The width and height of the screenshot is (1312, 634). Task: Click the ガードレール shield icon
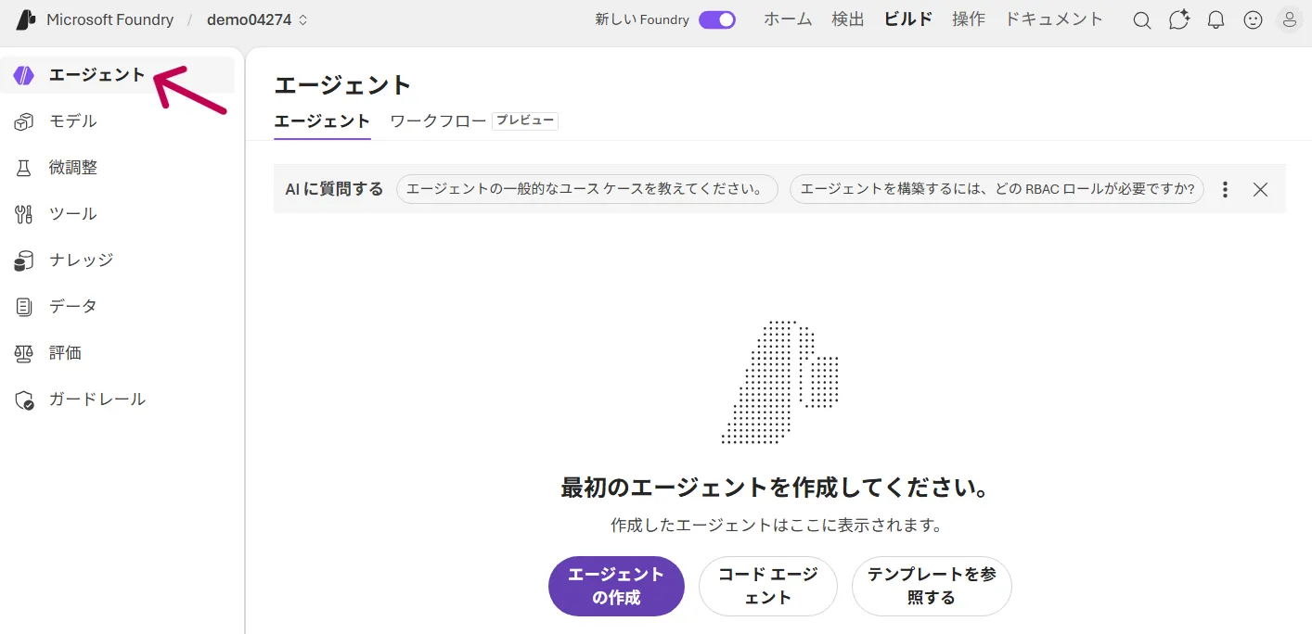point(24,399)
